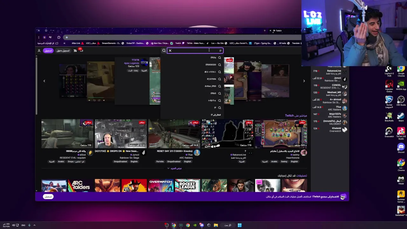The image size is (407, 229).
Task: Open Brawlhalla desktop icon
Action: tap(389, 116)
